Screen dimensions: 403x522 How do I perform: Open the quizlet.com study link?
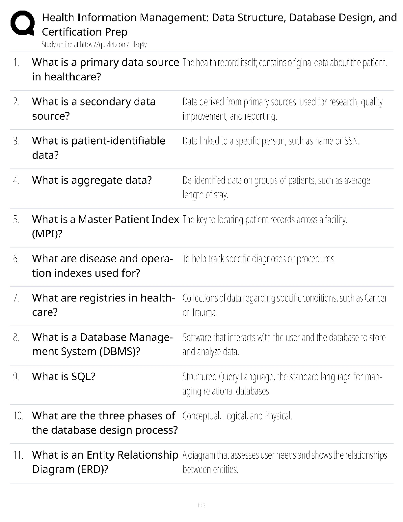94,45
